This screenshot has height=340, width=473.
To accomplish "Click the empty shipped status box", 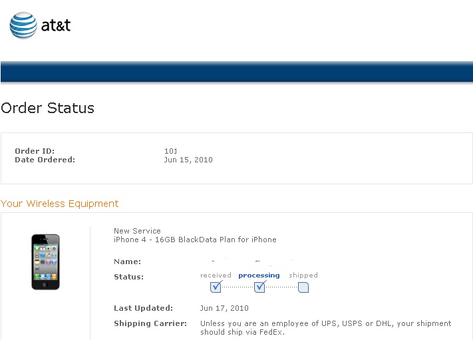I will pyautogui.click(x=303, y=287).
